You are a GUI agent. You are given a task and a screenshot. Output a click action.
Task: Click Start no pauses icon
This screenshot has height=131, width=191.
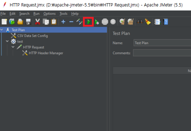tap(97, 22)
